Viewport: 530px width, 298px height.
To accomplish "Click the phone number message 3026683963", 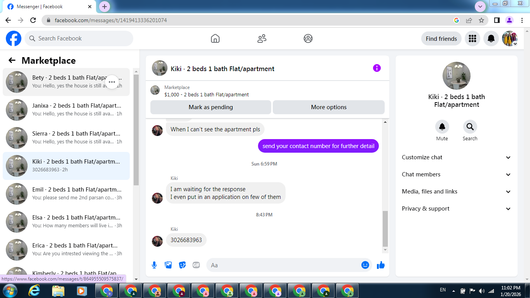I will (186, 240).
